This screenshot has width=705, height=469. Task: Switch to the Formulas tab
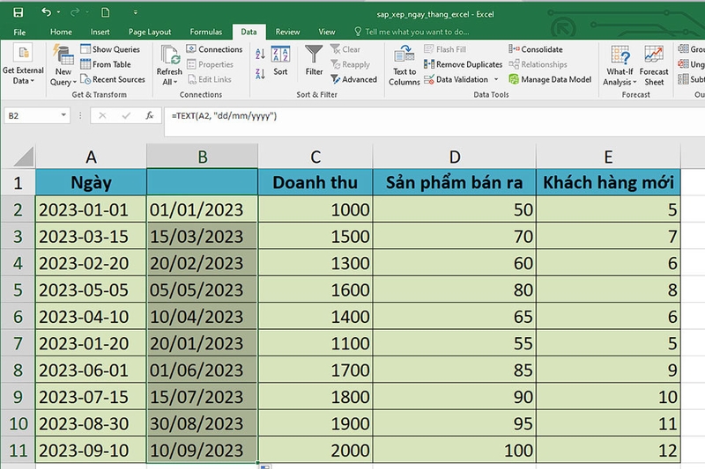pyautogui.click(x=206, y=32)
